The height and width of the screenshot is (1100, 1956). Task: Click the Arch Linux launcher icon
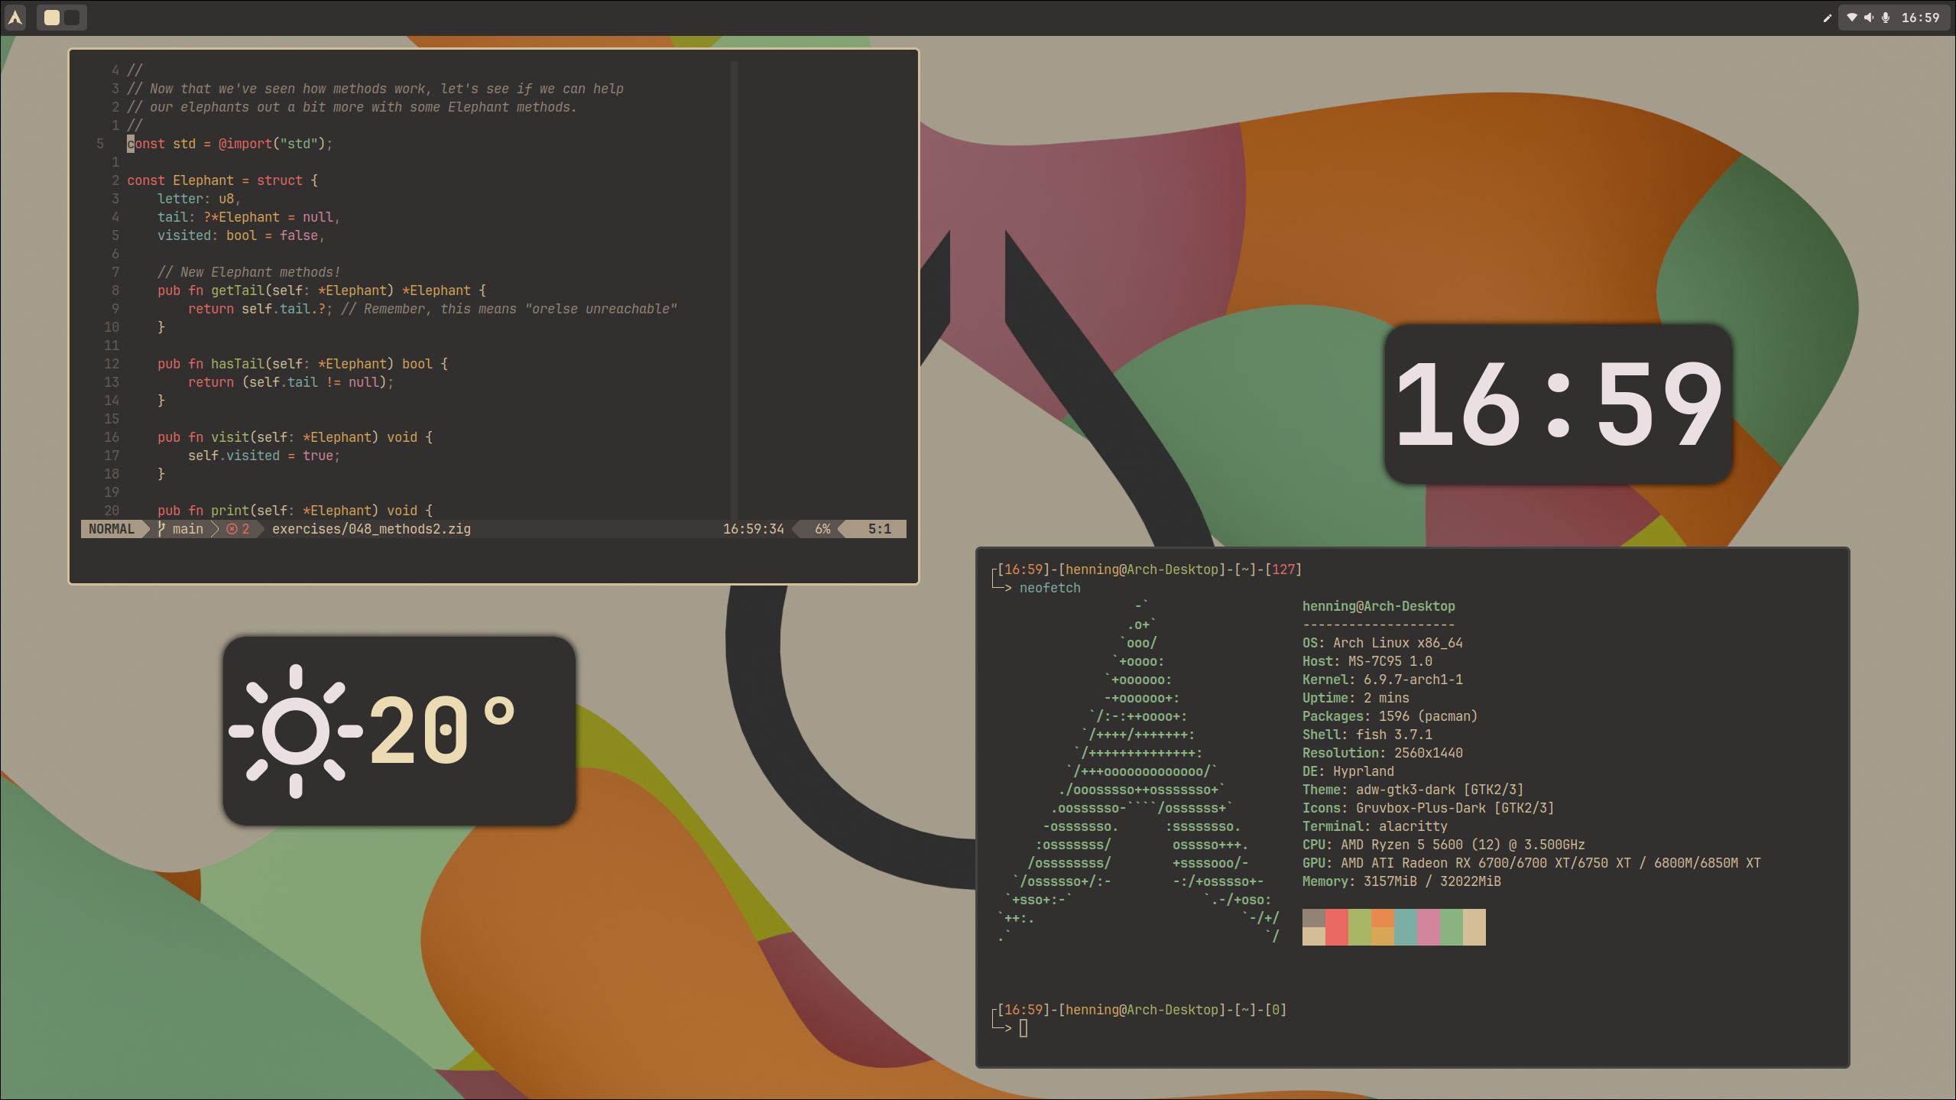[x=15, y=17]
